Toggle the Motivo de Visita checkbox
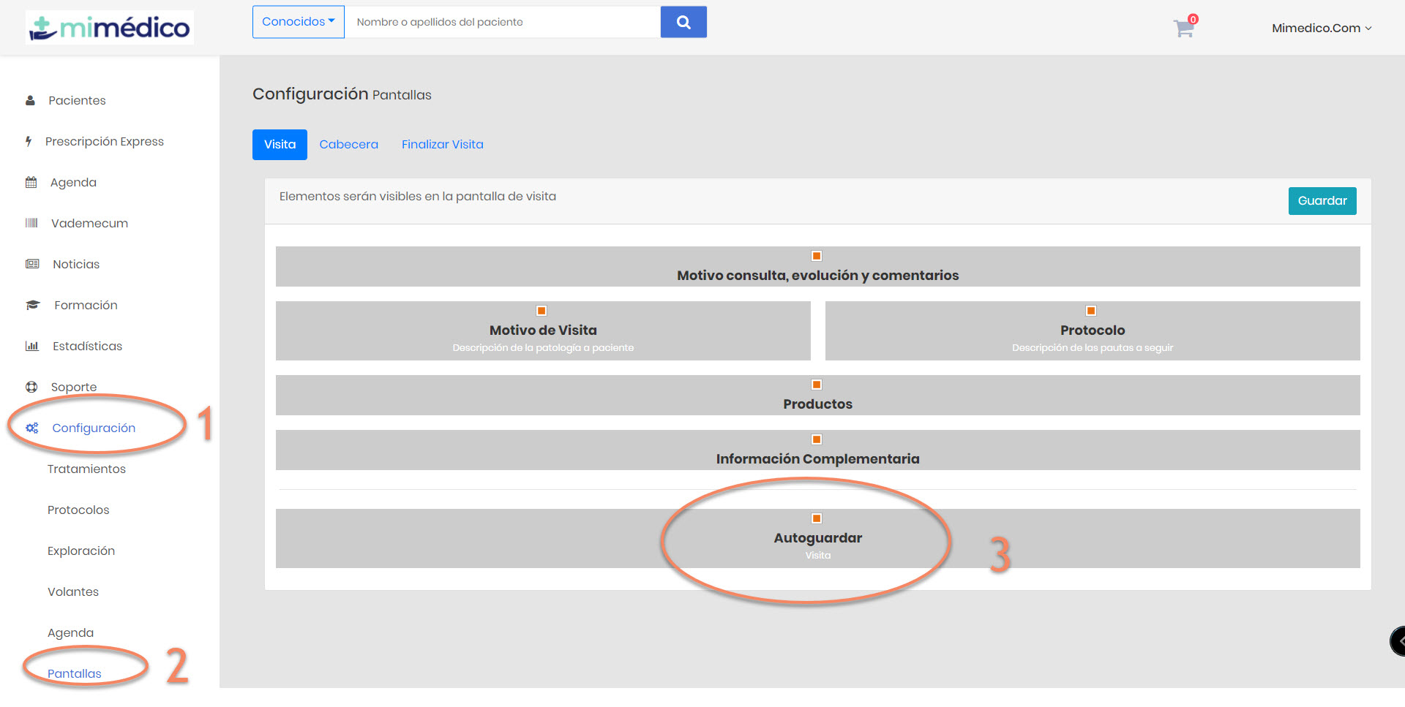Viewport: 1405px width, 707px height. click(542, 311)
